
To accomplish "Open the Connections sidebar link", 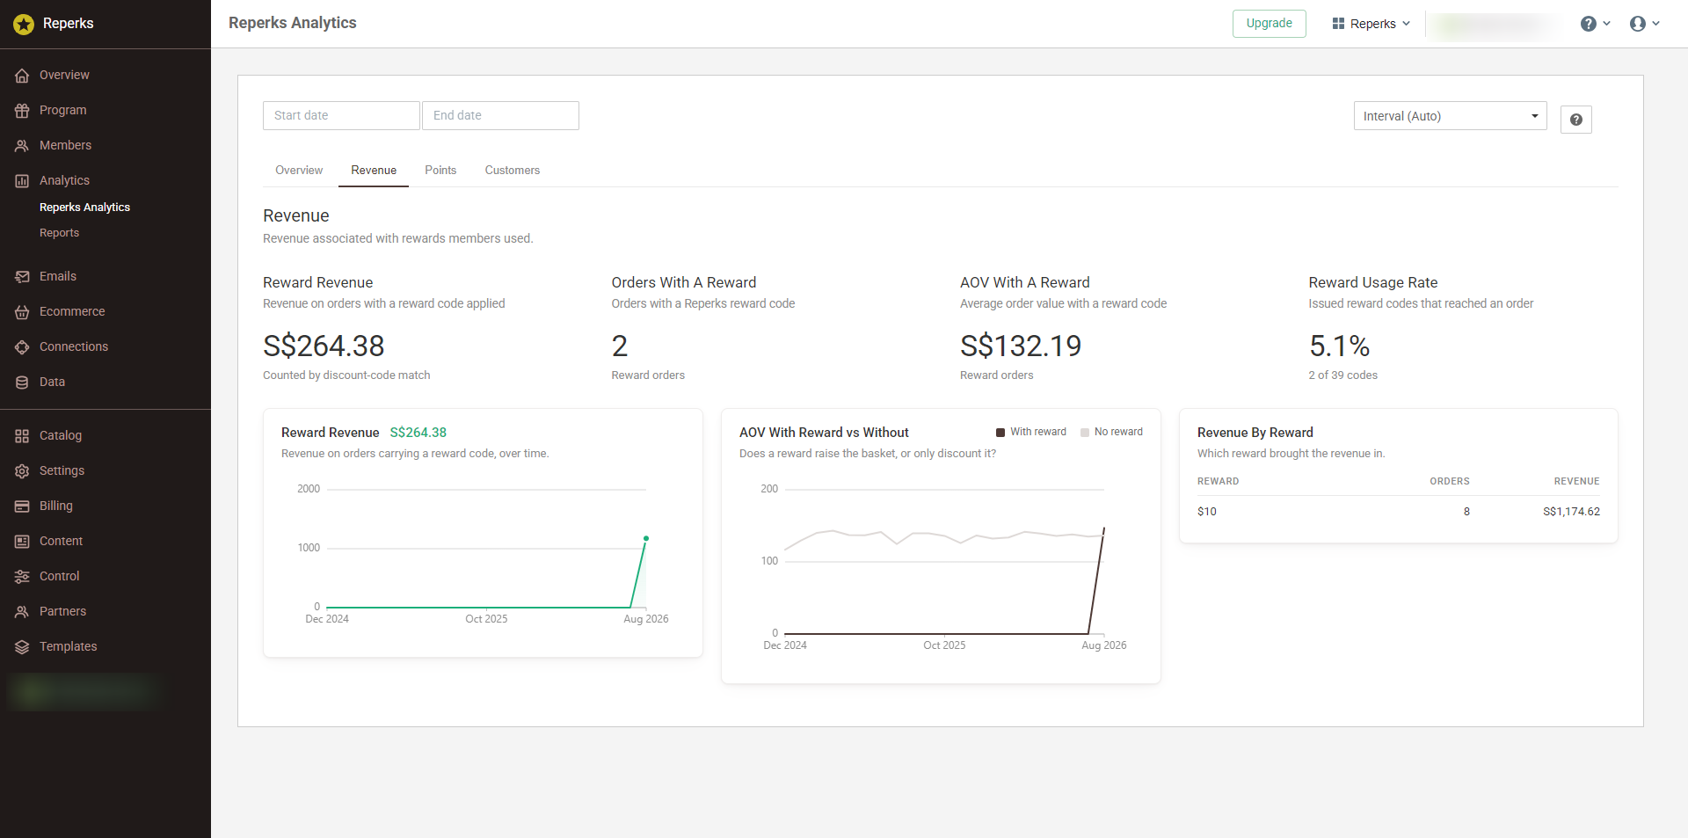I will point(74,347).
